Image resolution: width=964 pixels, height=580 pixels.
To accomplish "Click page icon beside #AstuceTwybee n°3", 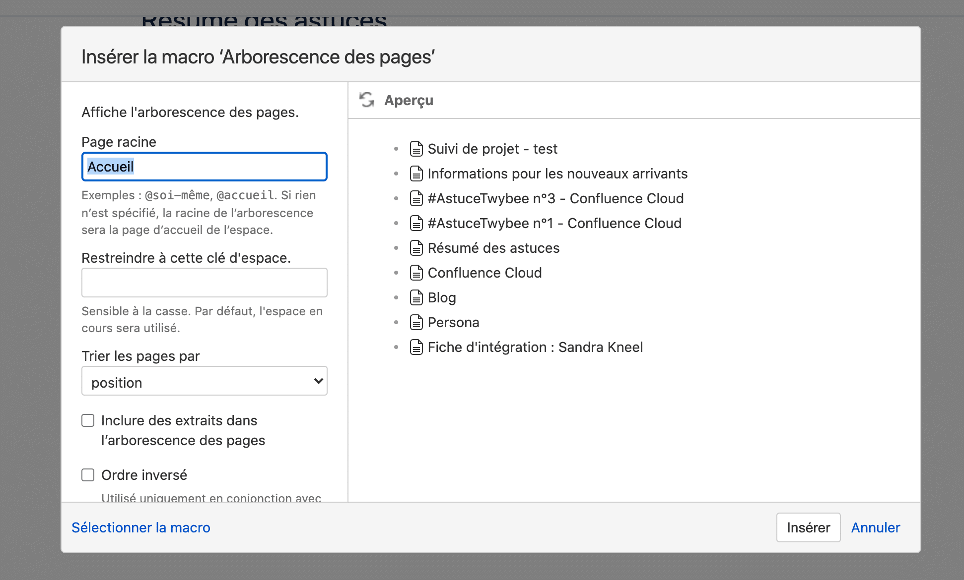I will point(416,198).
